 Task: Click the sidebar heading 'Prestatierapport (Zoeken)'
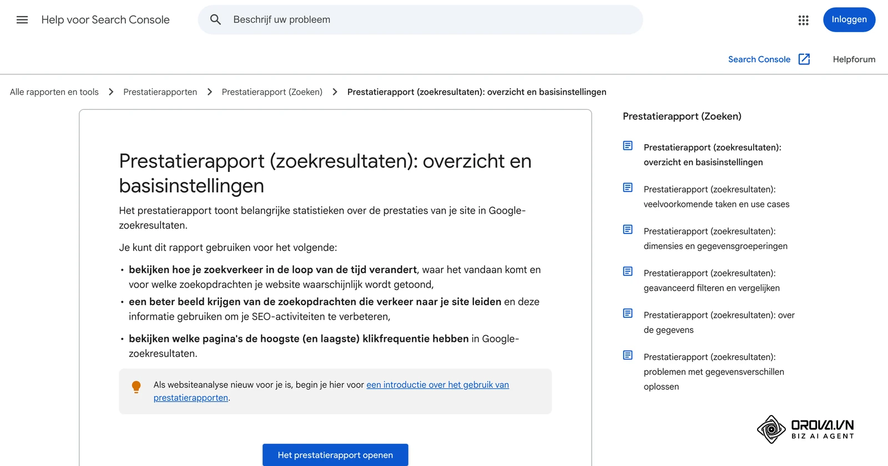[x=682, y=116]
